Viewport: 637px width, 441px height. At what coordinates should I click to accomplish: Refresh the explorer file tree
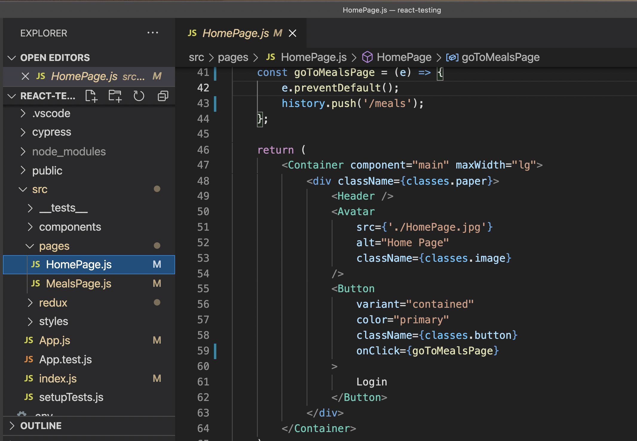pos(139,96)
